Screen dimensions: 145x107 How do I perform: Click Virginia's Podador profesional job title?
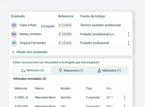click(x=95, y=43)
